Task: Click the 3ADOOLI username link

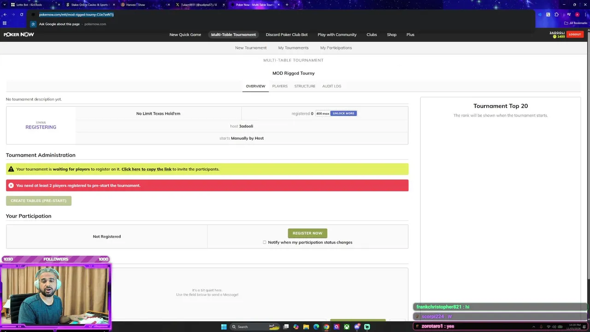Action: point(557,33)
